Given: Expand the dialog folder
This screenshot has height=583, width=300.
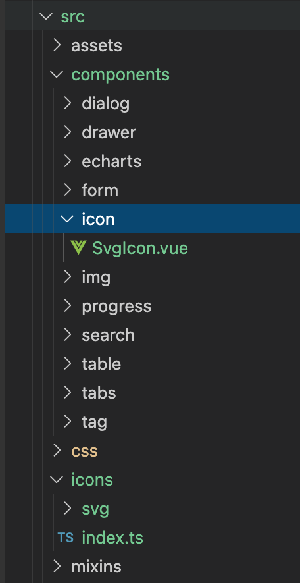Looking at the screenshot, I should coord(105,104).
